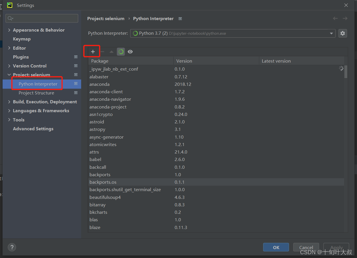Navigate forward with the right arrow
Image resolution: width=357 pixels, height=258 pixels.
pos(345,18)
